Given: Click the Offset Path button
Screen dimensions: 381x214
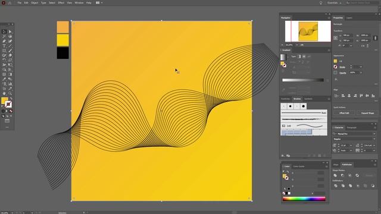Looking at the screenshot, I should [x=344, y=113].
